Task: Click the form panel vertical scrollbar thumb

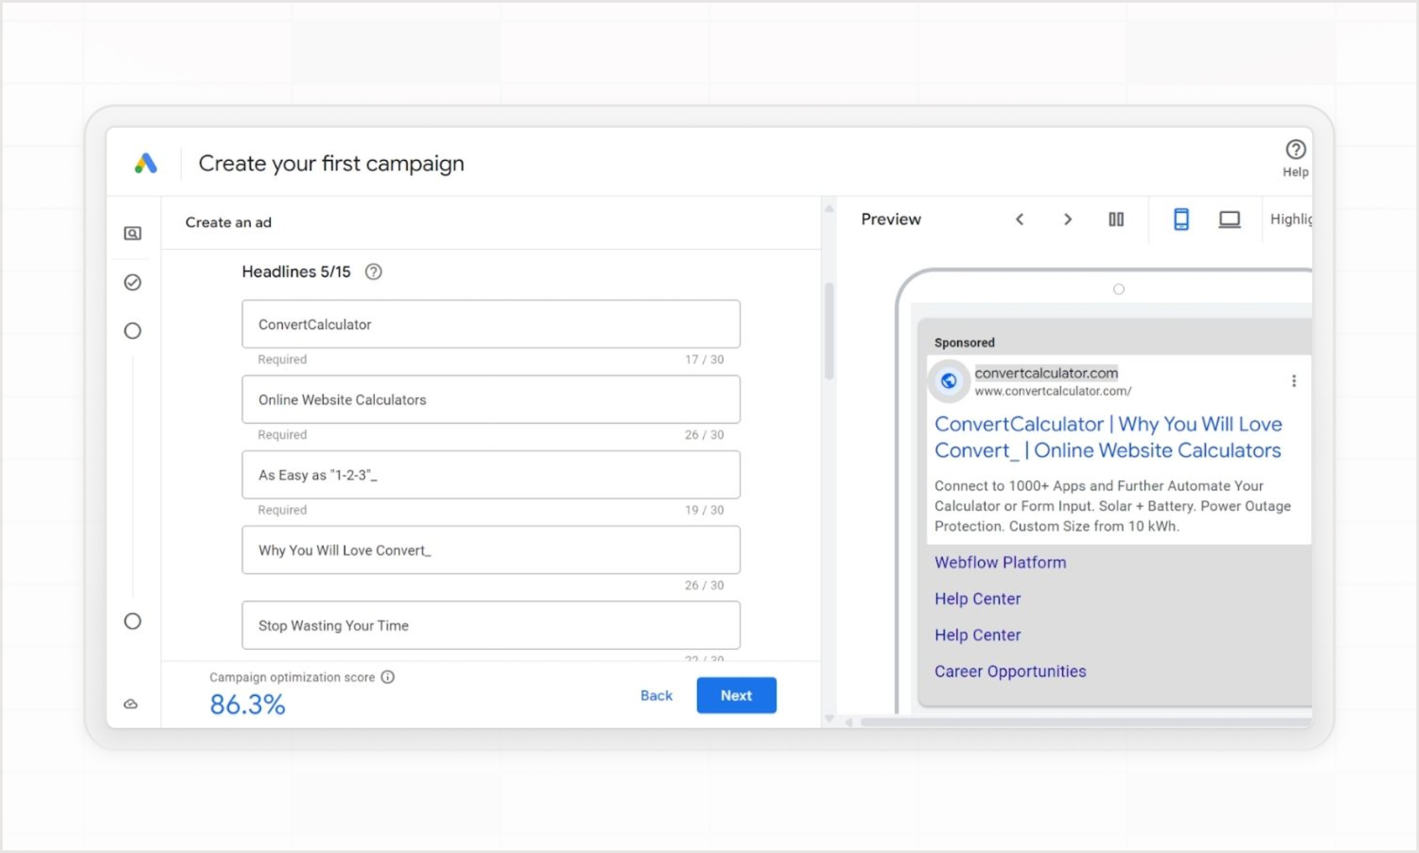Action: [x=829, y=331]
